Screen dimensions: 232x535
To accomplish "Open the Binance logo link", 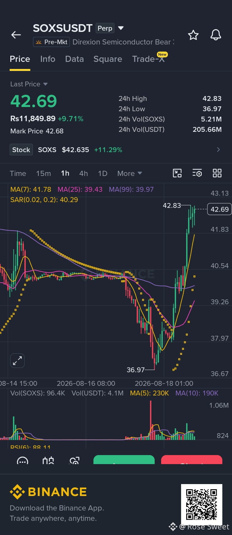I will 48,492.
